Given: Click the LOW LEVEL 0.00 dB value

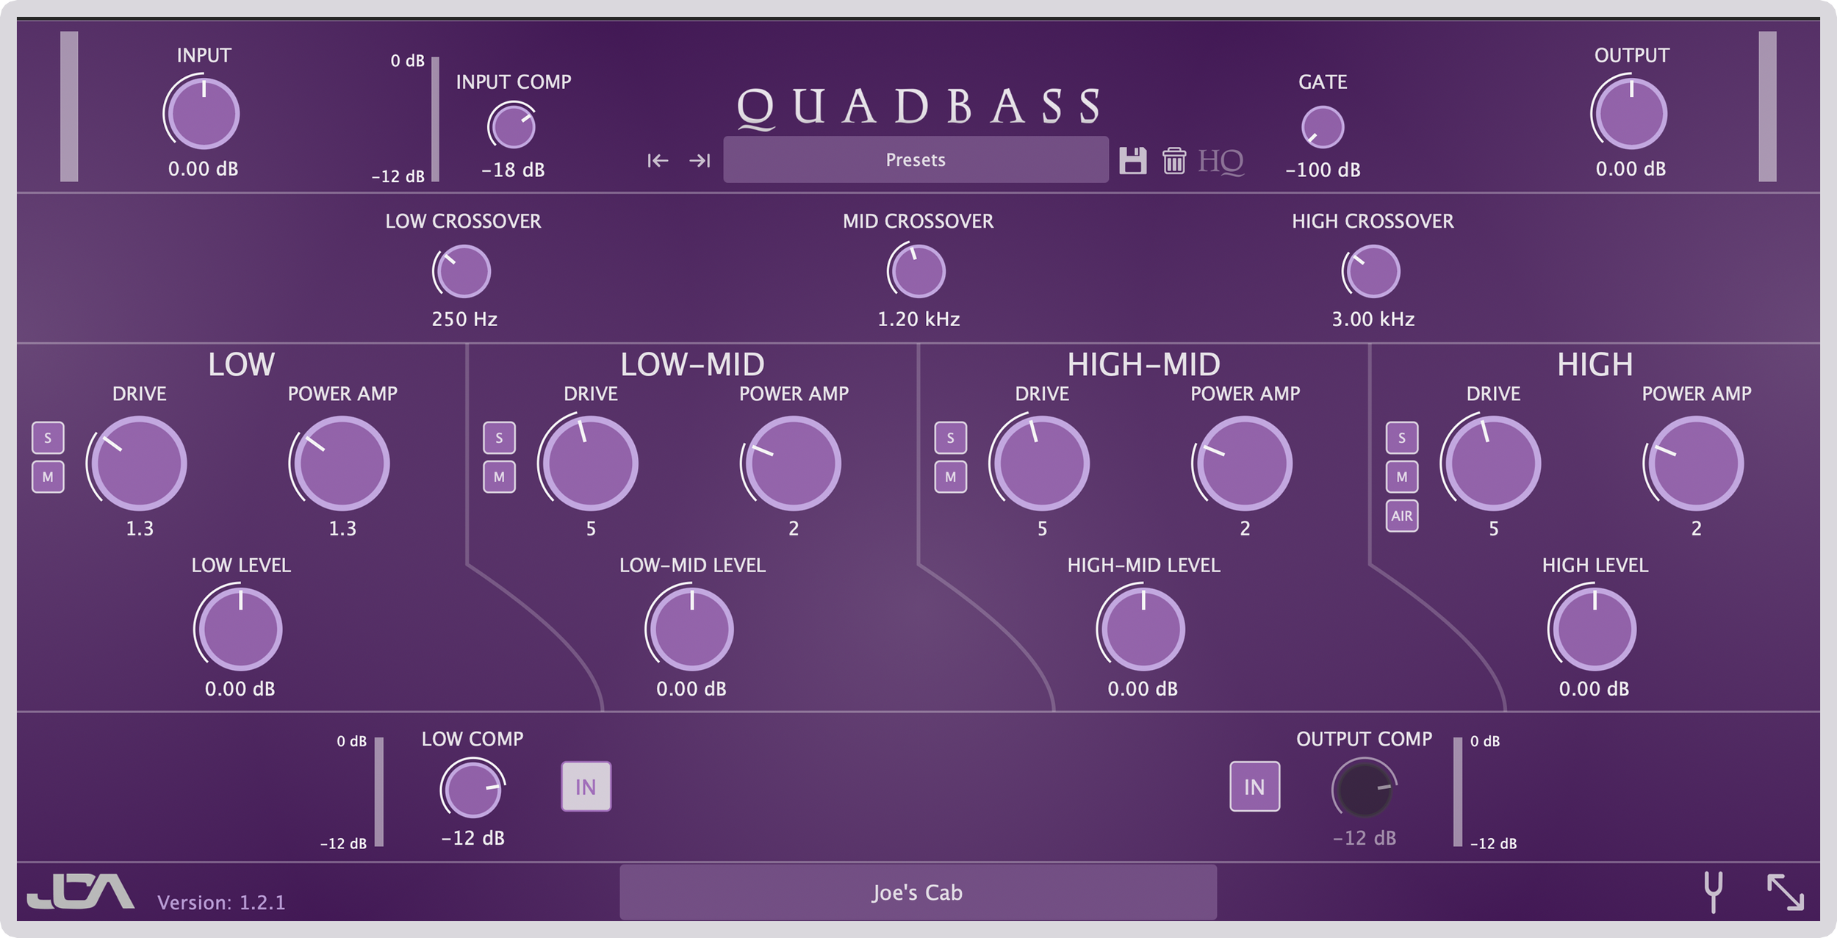Looking at the screenshot, I should [x=240, y=689].
